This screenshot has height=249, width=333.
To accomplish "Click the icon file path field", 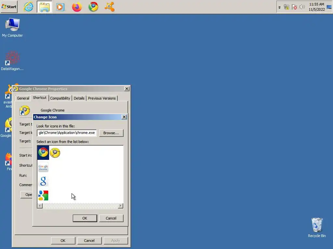I will coord(67,133).
